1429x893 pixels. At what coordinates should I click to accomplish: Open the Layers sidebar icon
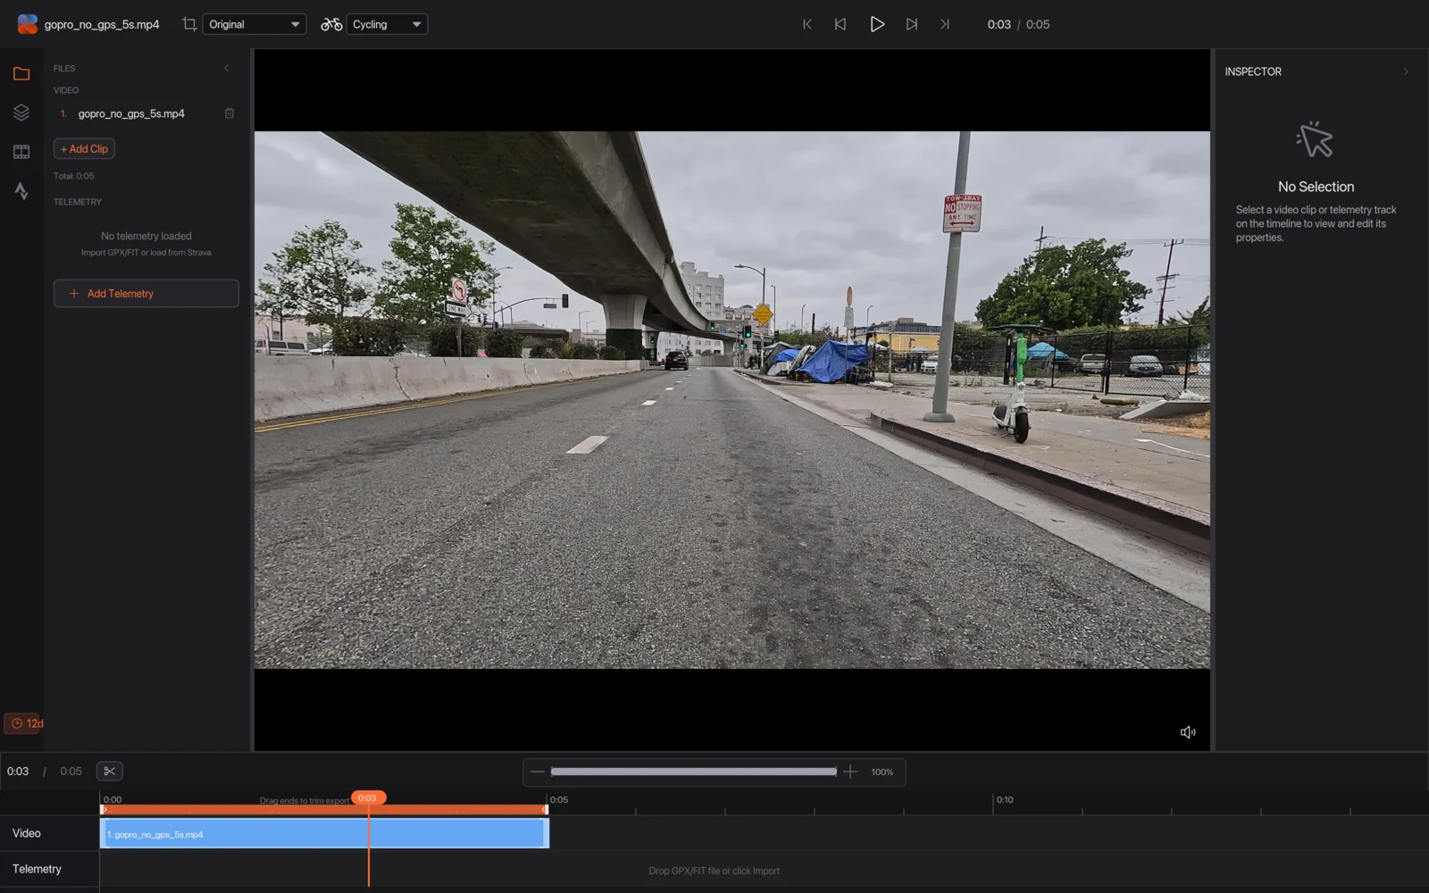[x=21, y=113]
